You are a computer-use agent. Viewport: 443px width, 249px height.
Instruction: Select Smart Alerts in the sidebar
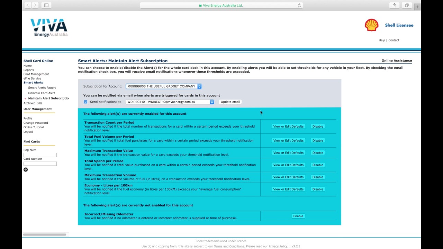(x=33, y=83)
